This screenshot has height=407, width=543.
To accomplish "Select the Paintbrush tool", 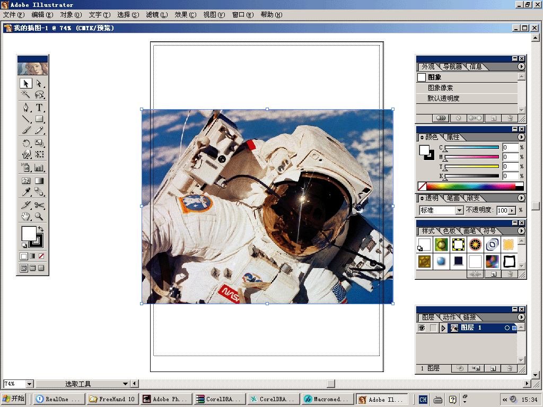I will pyautogui.click(x=25, y=130).
